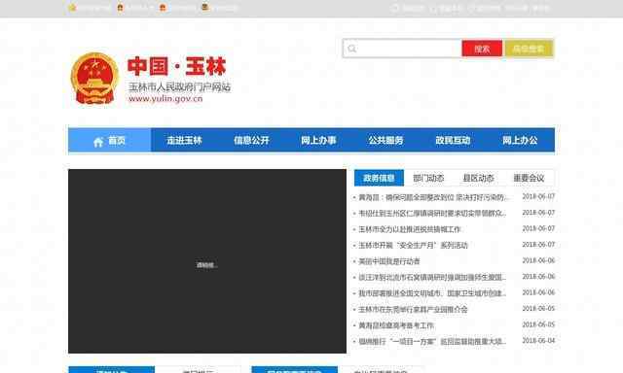The height and width of the screenshot is (373, 623).
Task: Open the 网上办事 menu
Action: (318, 140)
